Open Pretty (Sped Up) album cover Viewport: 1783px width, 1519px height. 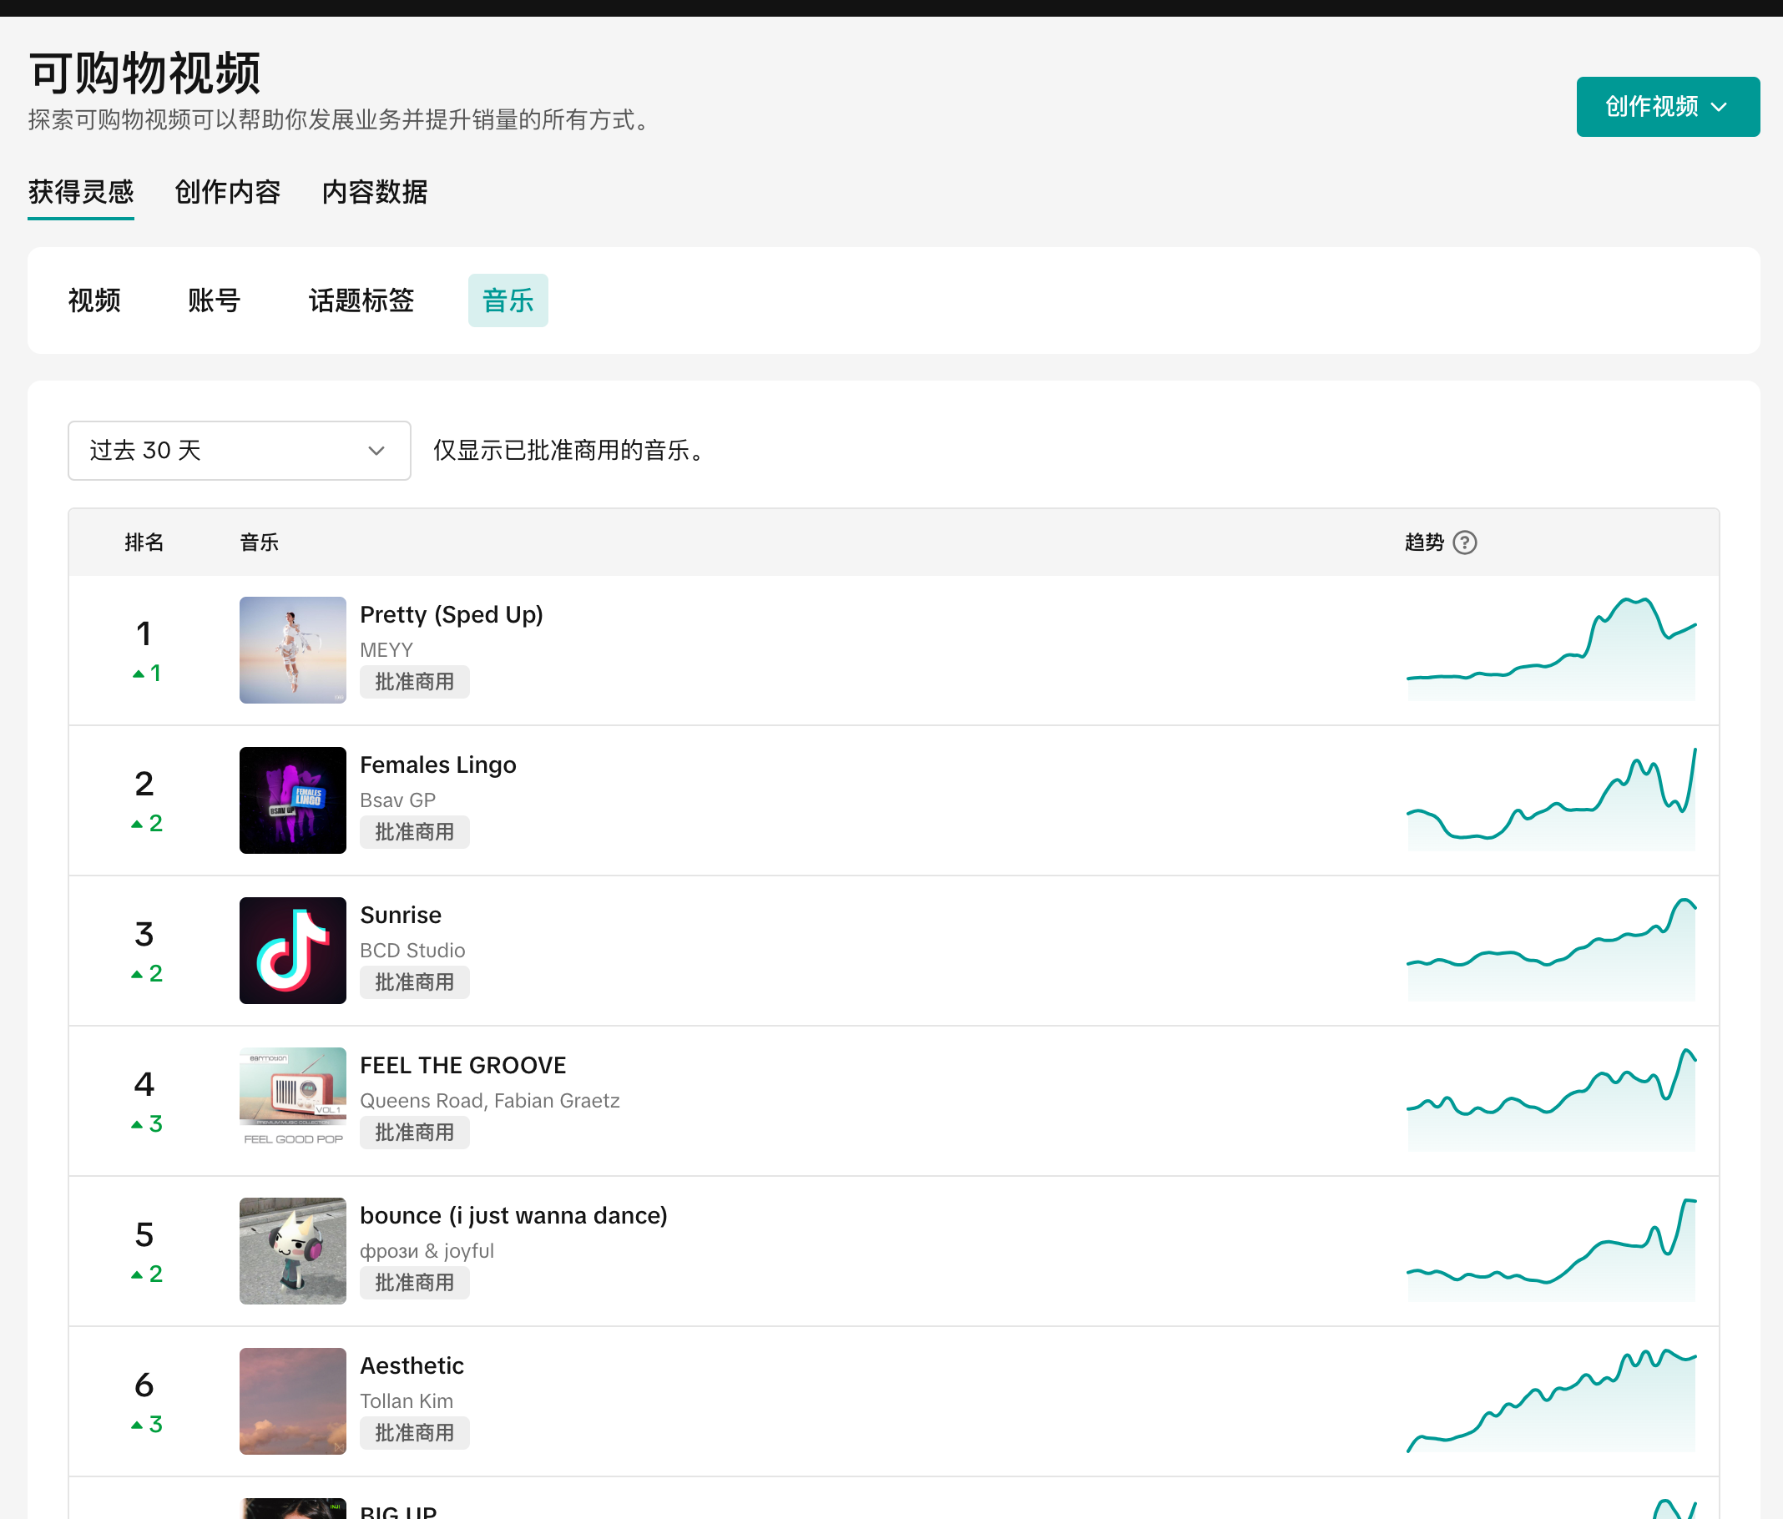(x=293, y=650)
